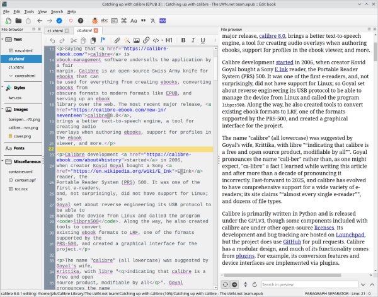The height and width of the screenshot is (297, 378).
Task: Open the spell check (abc) tool
Action: point(103,21)
